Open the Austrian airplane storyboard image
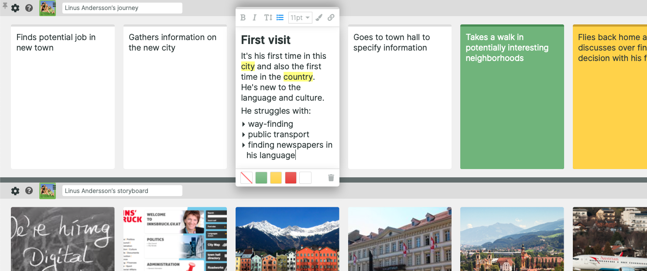The width and height of the screenshot is (647, 271). 610,239
